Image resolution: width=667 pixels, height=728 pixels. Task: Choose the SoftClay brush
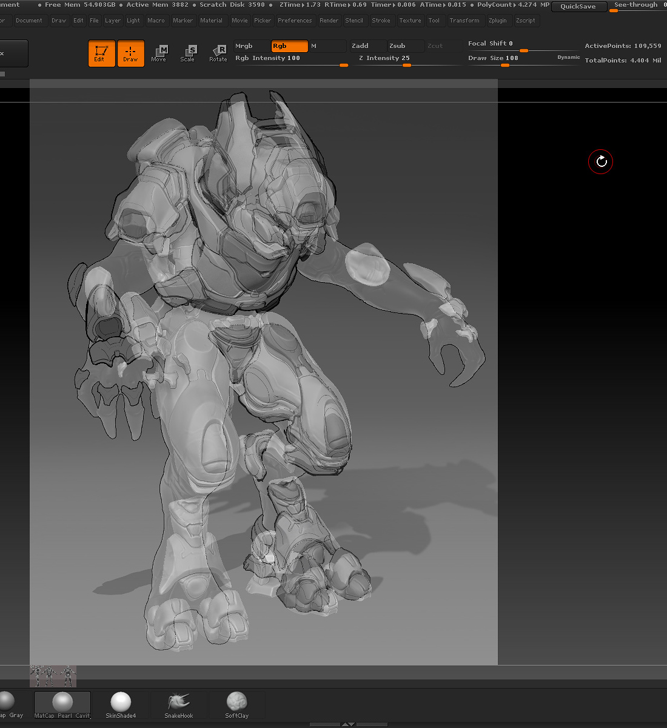236,705
